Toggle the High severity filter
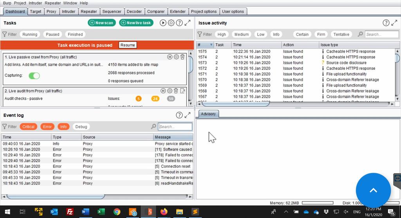 coord(222,35)
